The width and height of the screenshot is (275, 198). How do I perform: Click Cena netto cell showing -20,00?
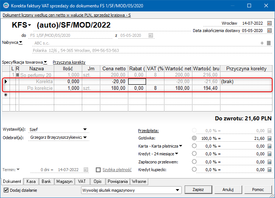[114, 82]
